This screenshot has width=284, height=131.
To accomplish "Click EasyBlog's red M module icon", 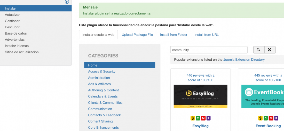I will coord(203,118).
